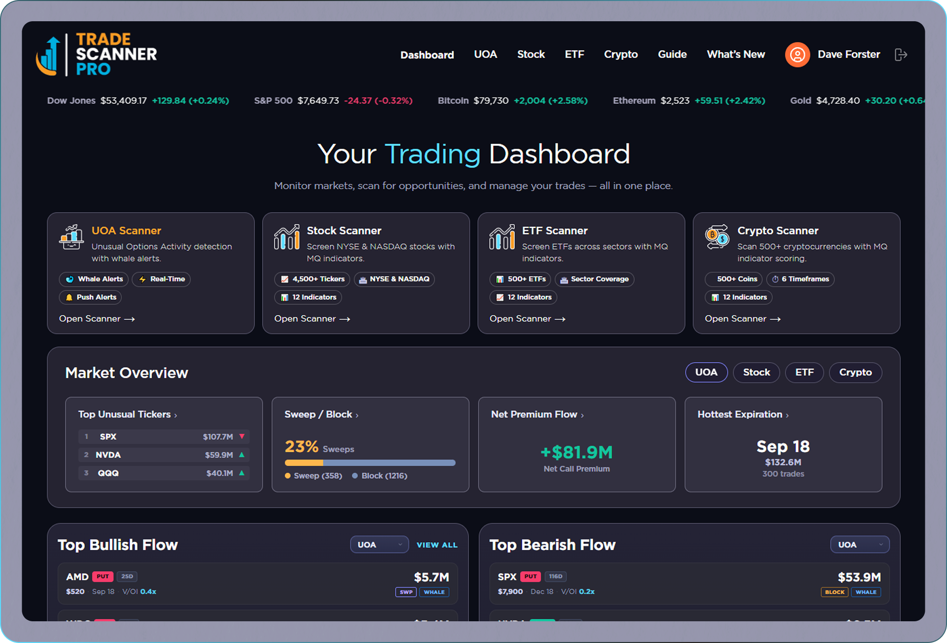The image size is (947, 643).
Task: Click the UOA Scanner card icon
Action: [72, 237]
